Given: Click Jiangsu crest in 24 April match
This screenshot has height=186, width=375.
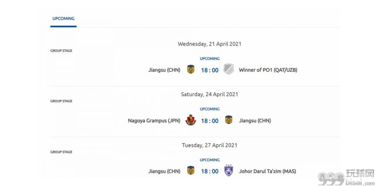Looking at the screenshot, I should coord(229,120).
